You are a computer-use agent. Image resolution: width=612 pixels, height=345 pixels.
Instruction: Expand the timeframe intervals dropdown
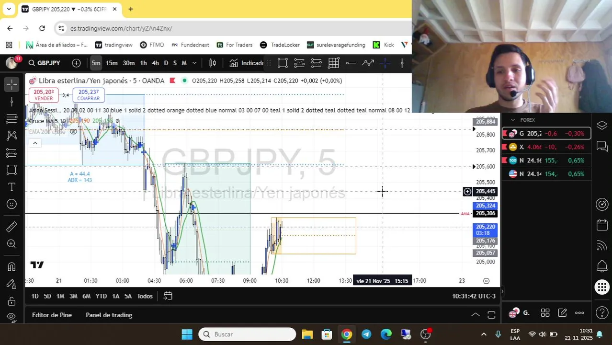pyautogui.click(x=194, y=63)
